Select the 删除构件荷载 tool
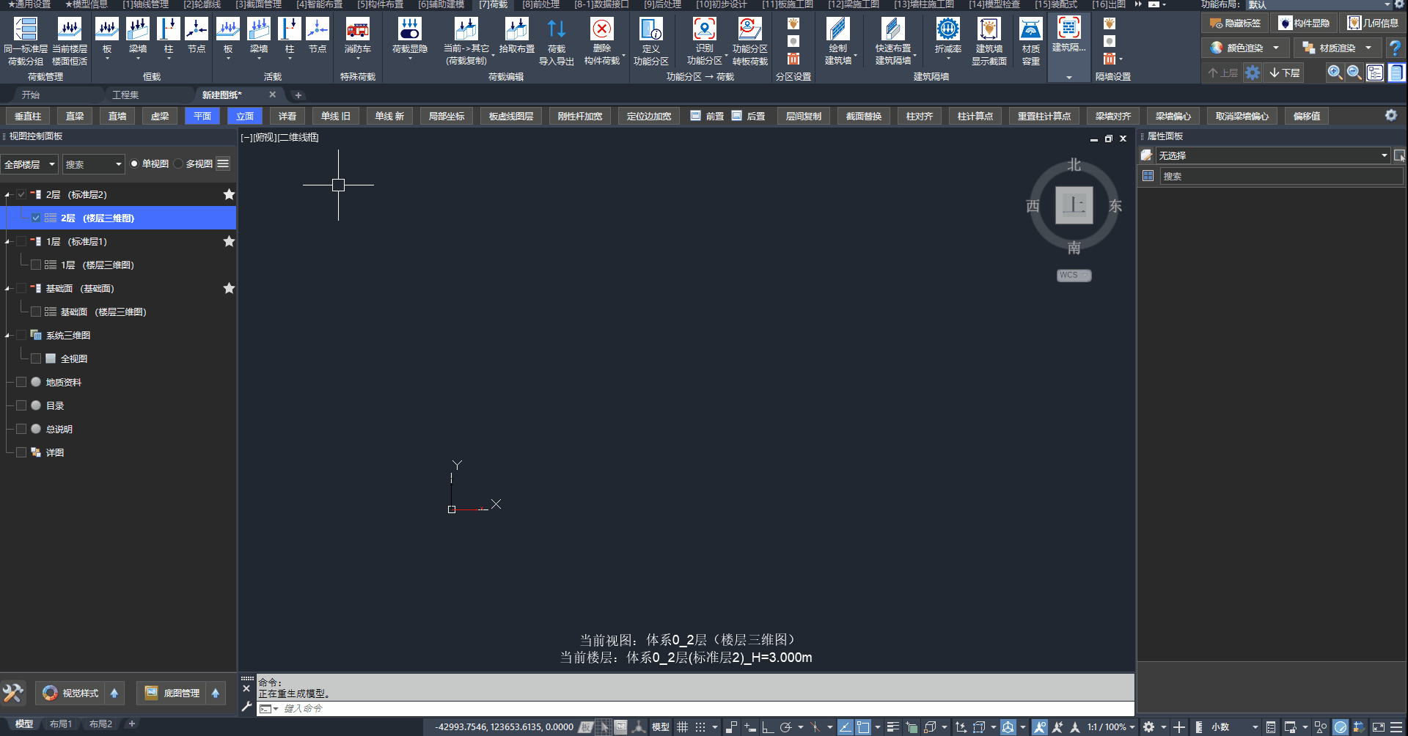 point(602,41)
